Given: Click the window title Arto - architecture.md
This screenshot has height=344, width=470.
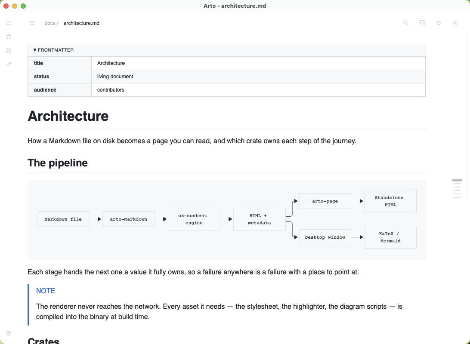Looking at the screenshot, I should pos(235,6).
